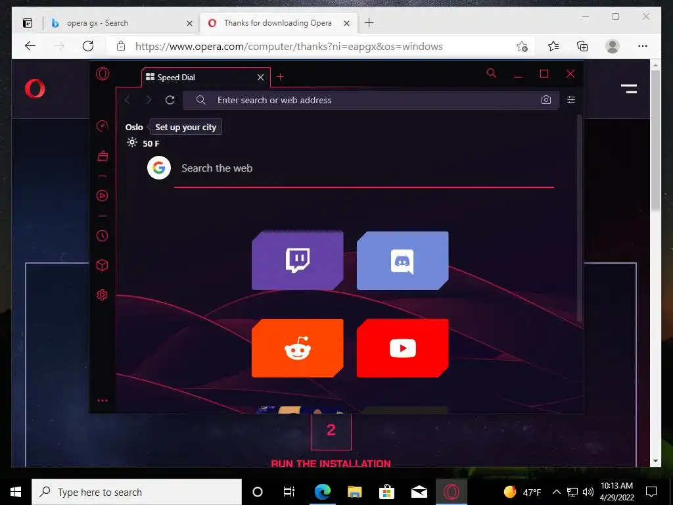Viewport: 673px width, 505px height.
Task: Open the YouTube speed dial tile
Action: pyautogui.click(x=403, y=349)
